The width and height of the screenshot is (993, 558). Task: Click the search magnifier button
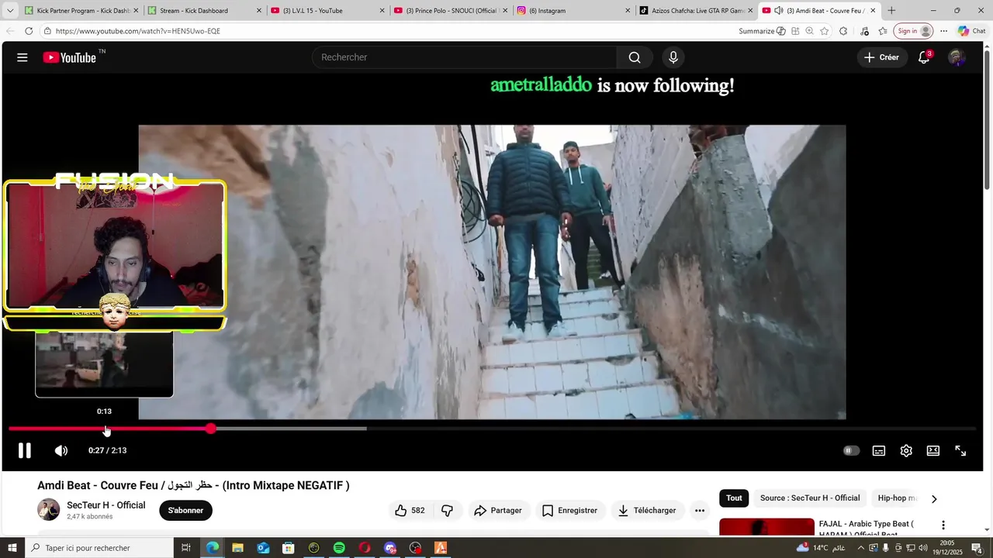pos(635,57)
